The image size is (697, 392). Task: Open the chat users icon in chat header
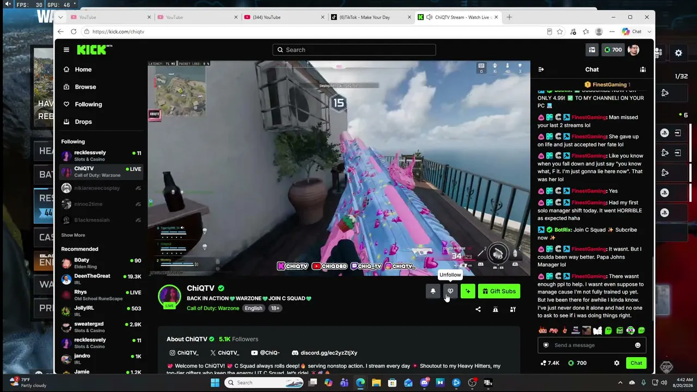[x=643, y=69]
